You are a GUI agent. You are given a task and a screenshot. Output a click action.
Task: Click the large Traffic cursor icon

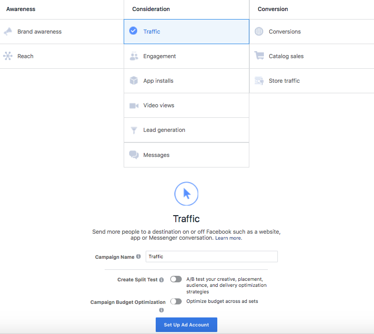(x=186, y=194)
